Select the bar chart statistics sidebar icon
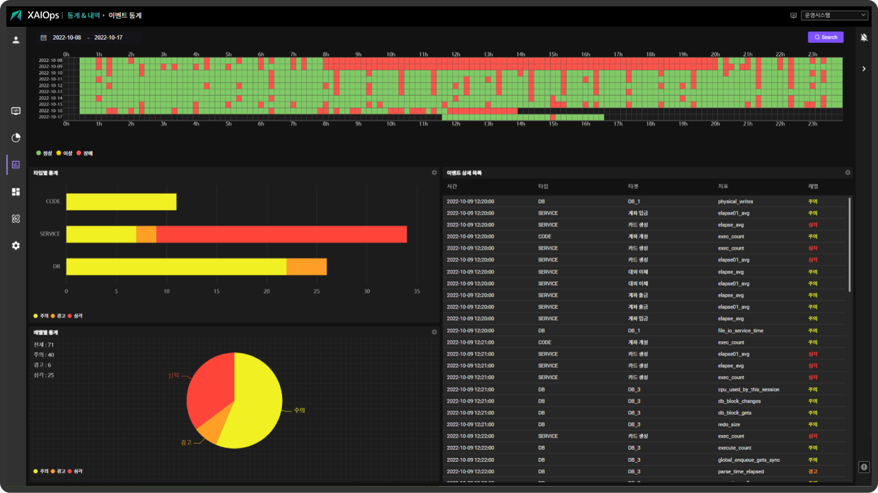Screen dimensions: 878x493 [x=16, y=165]
